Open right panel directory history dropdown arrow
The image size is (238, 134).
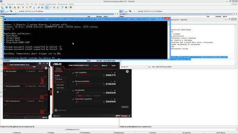(237, 14)
